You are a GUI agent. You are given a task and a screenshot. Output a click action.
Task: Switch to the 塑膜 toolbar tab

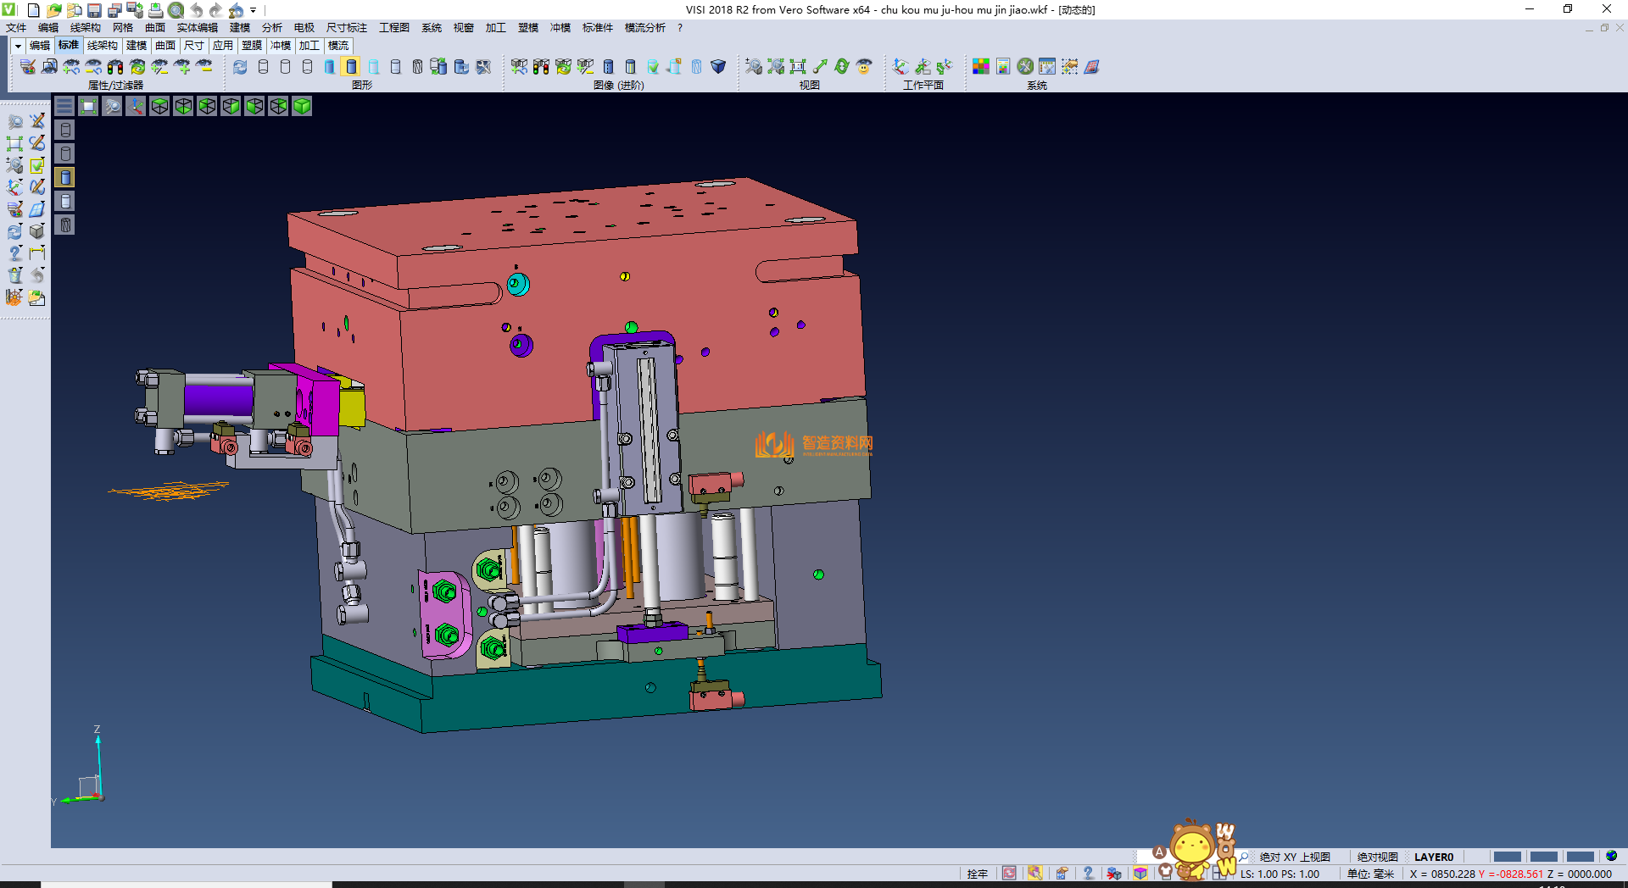click(x=252, y=46)
